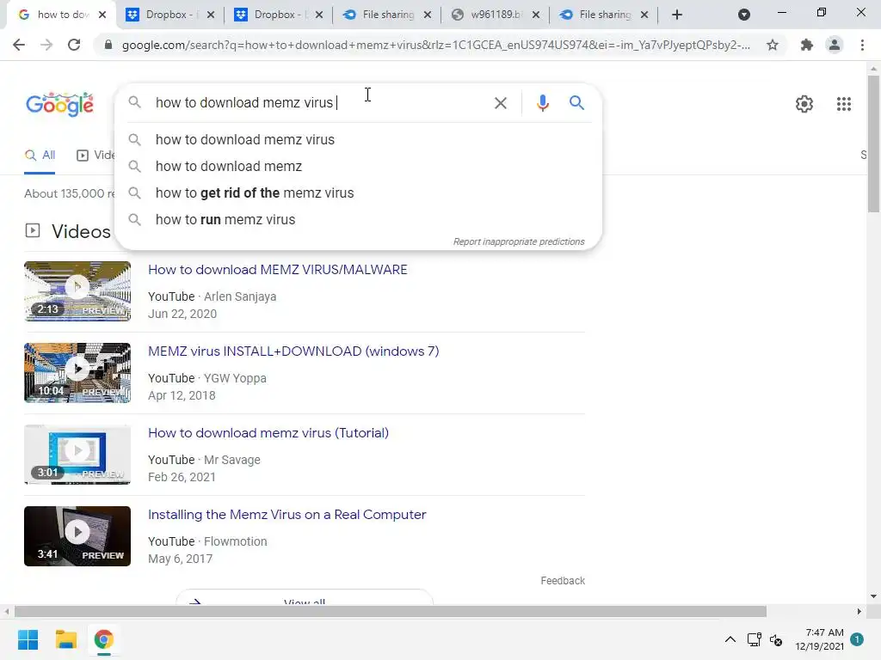Open 'Installing the Memz Virus on a Real Computer'
Image resolution: width=881 pixels, height=660 pixels.
[x=286, y=515]
